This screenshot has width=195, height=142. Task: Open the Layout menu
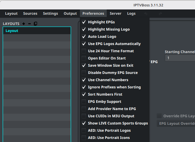tap(11, 14)
